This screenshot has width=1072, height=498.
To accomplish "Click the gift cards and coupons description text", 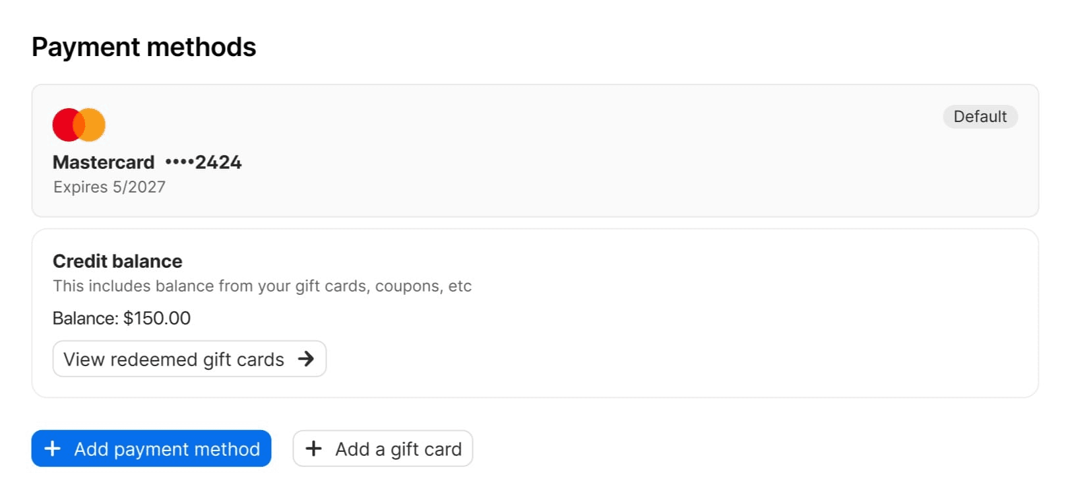I will (x=262, y=286).
